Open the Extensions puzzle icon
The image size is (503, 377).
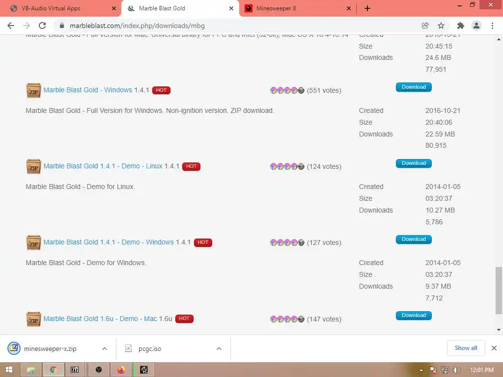(461, 26)
